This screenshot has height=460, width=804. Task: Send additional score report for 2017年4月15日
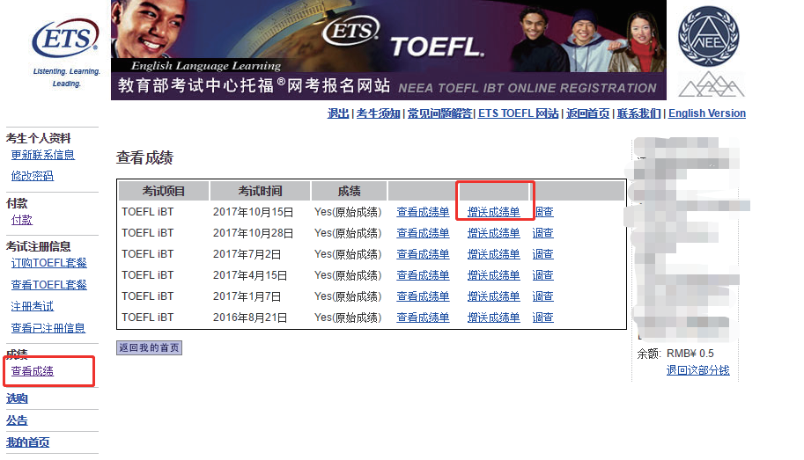click(x=494, y=275)
